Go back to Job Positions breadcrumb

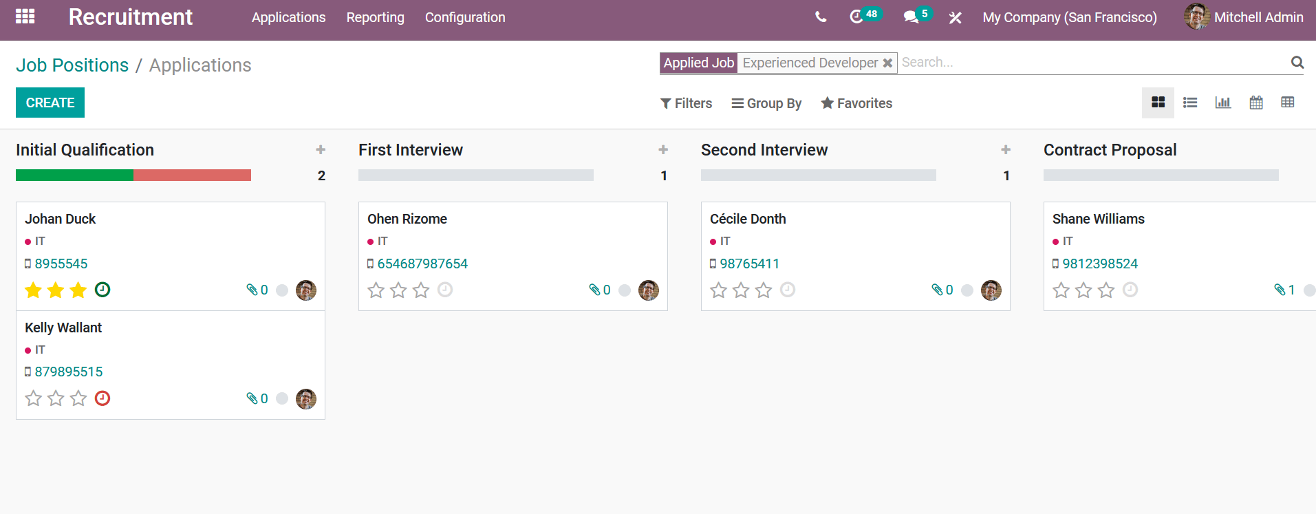pyautogui.click(x=72, y=65)
